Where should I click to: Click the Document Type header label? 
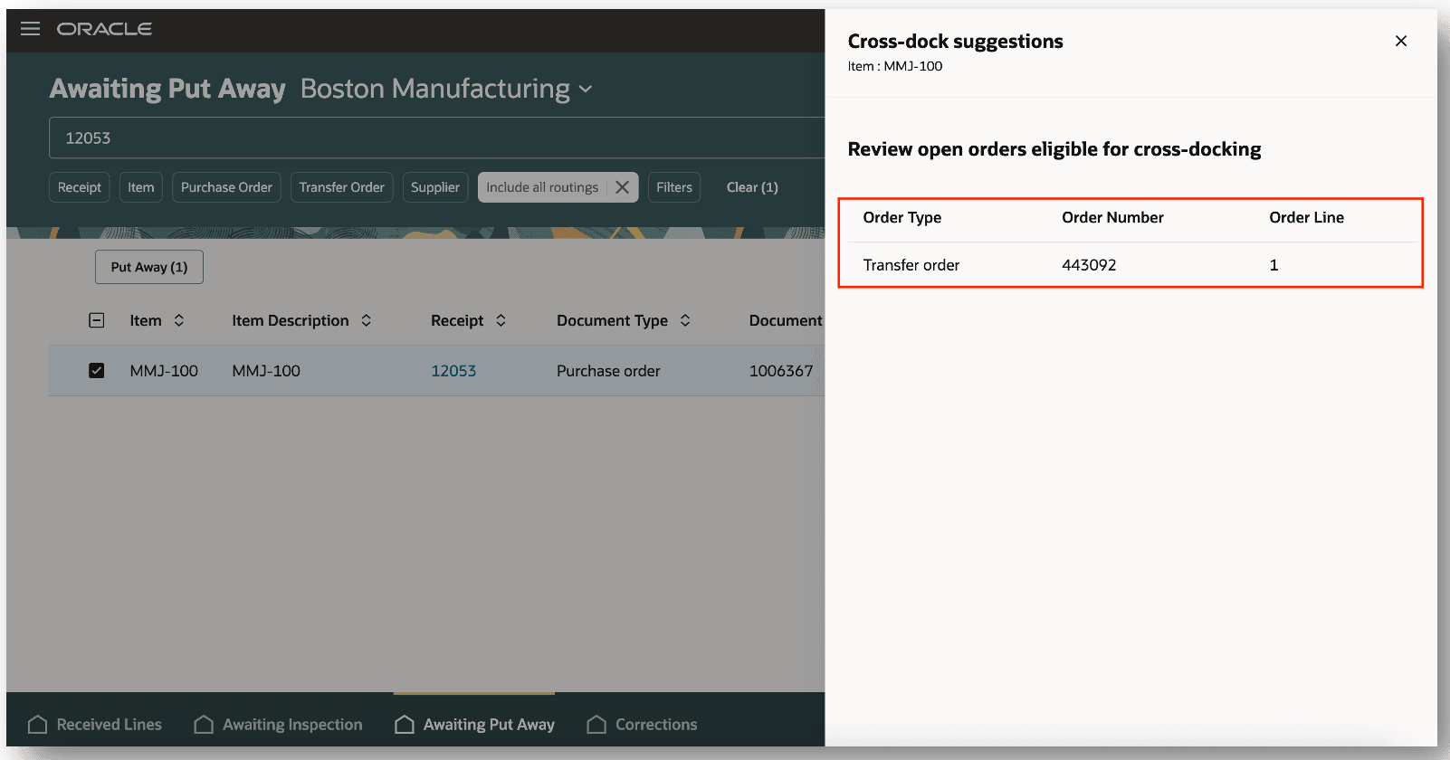pyautogui.click(x=612, y=320)
